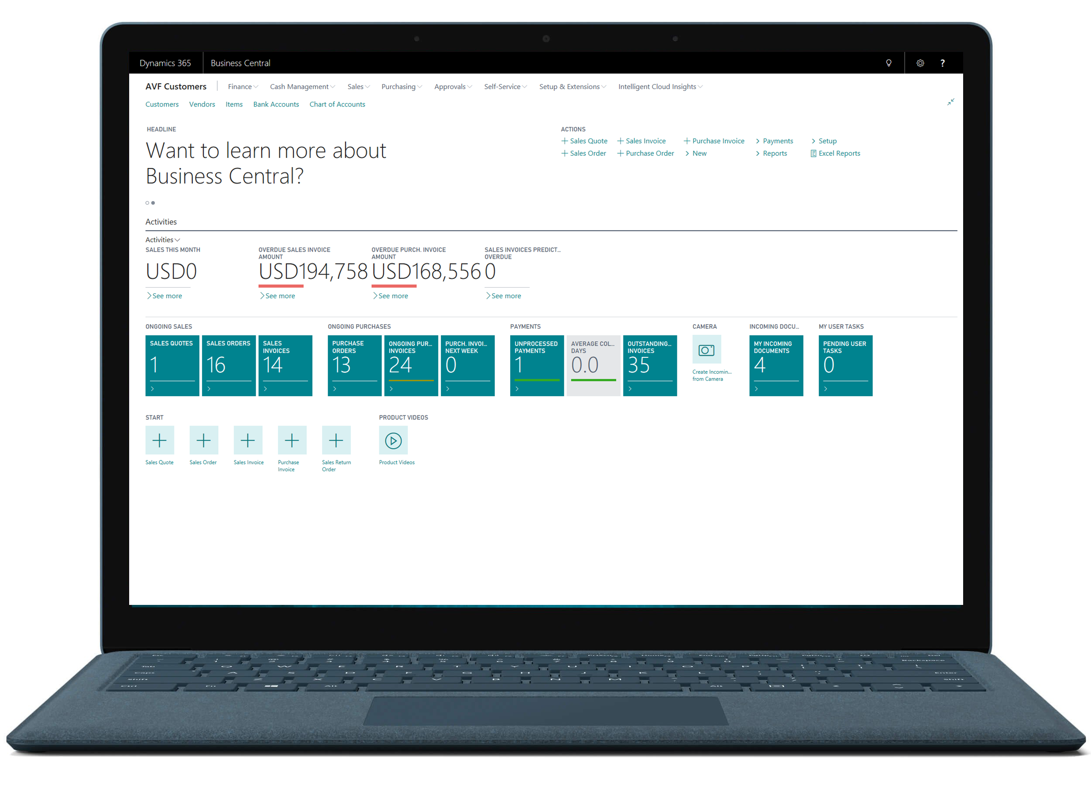
Task: Expand the Sales menu
Action: pos(358,86)
